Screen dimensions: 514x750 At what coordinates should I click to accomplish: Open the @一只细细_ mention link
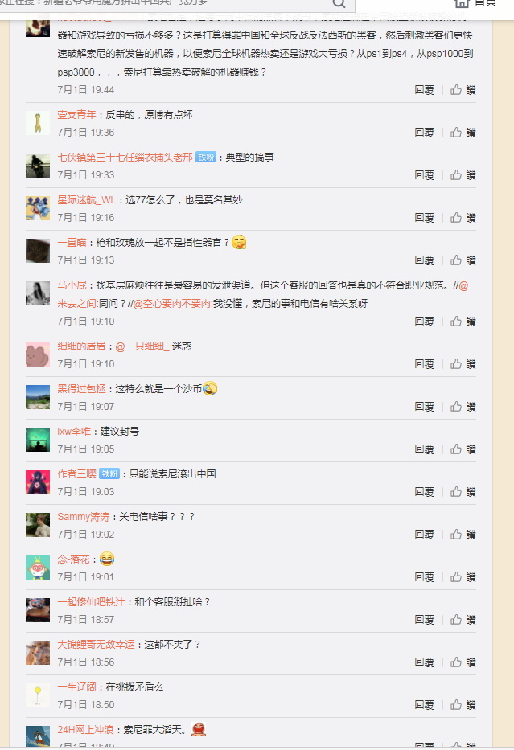coord(142,346)
